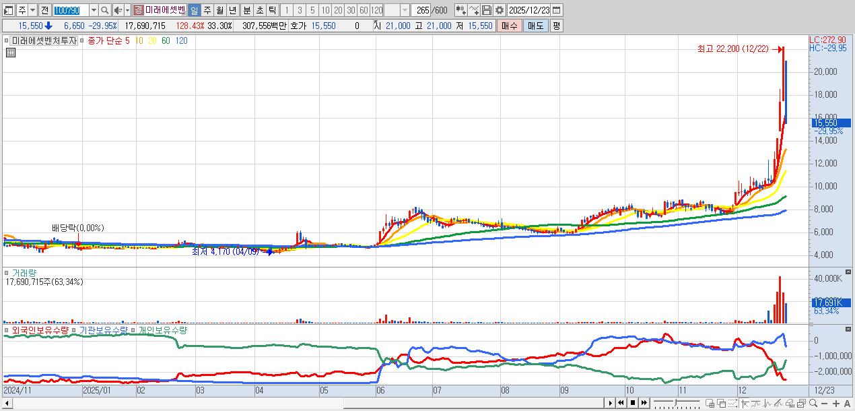
Task: Expand the stock code 100790 dropdown arrow
Action: [94, 10]
